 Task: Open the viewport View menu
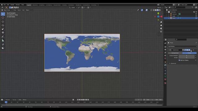tap(15, 10)
